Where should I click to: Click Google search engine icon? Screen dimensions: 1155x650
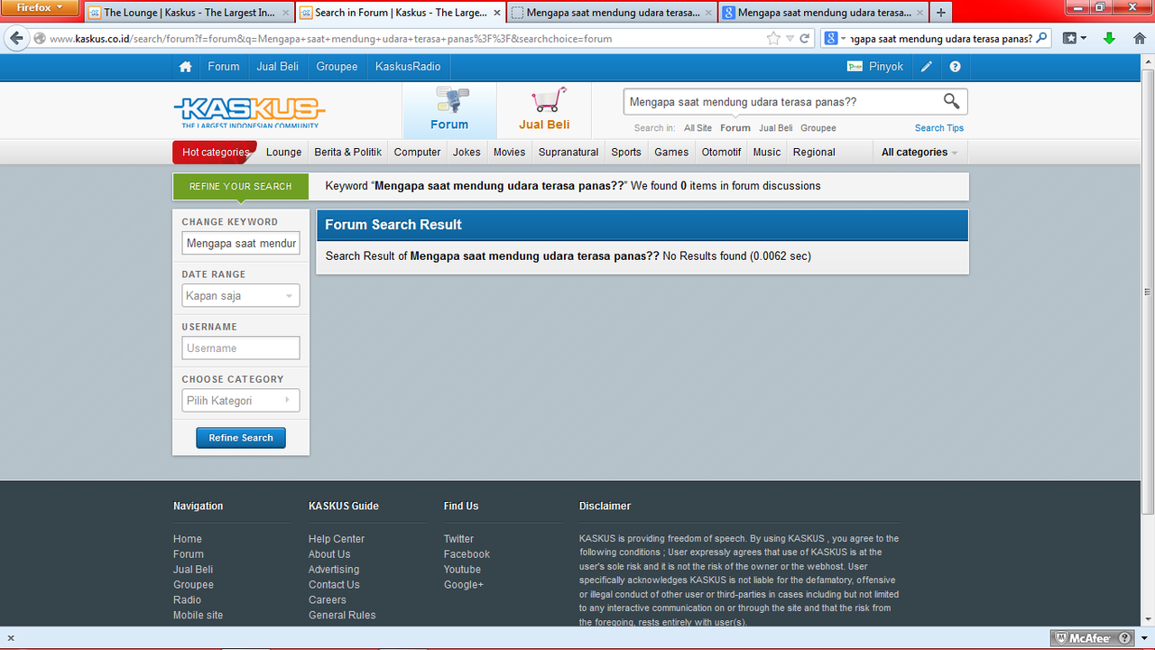pos(831,39)
